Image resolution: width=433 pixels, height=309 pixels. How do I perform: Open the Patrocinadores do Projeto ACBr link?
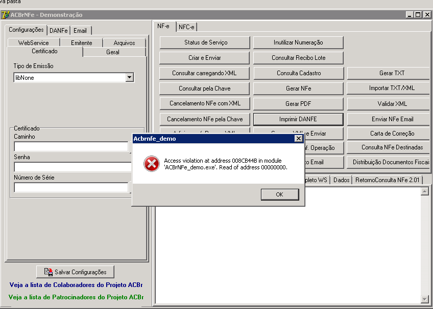76,297
